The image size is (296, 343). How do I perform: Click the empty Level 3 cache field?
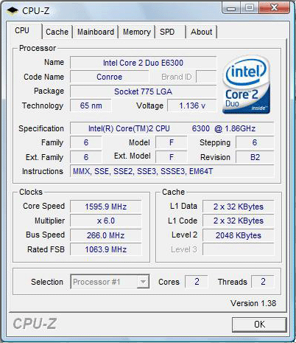tap(238, 249)
